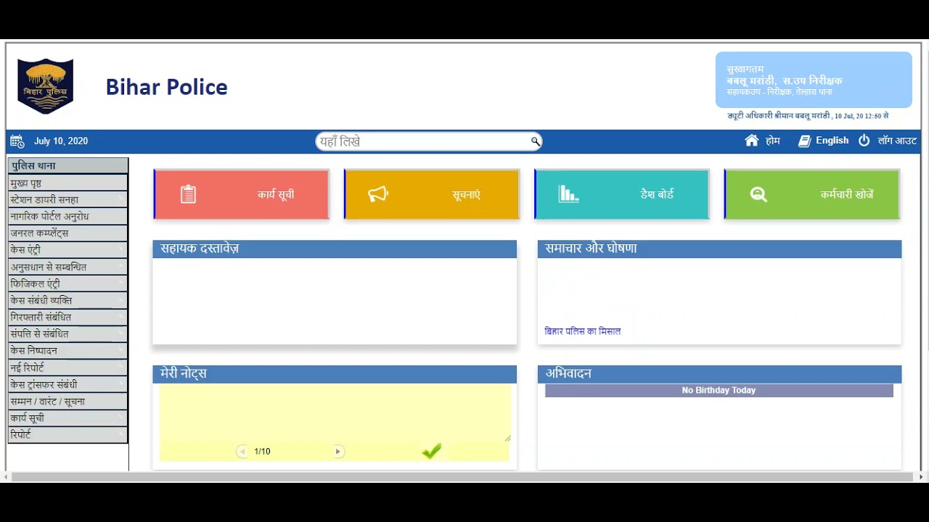Image resolution: width=929 pixels, height=522 pixels.
Task: Click inside the मेरी नोट्स yellow text area
Action: pos(335,413)
